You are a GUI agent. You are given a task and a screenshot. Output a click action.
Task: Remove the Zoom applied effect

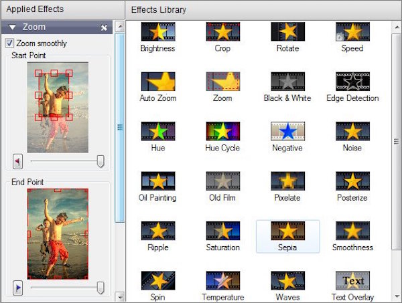104,28
